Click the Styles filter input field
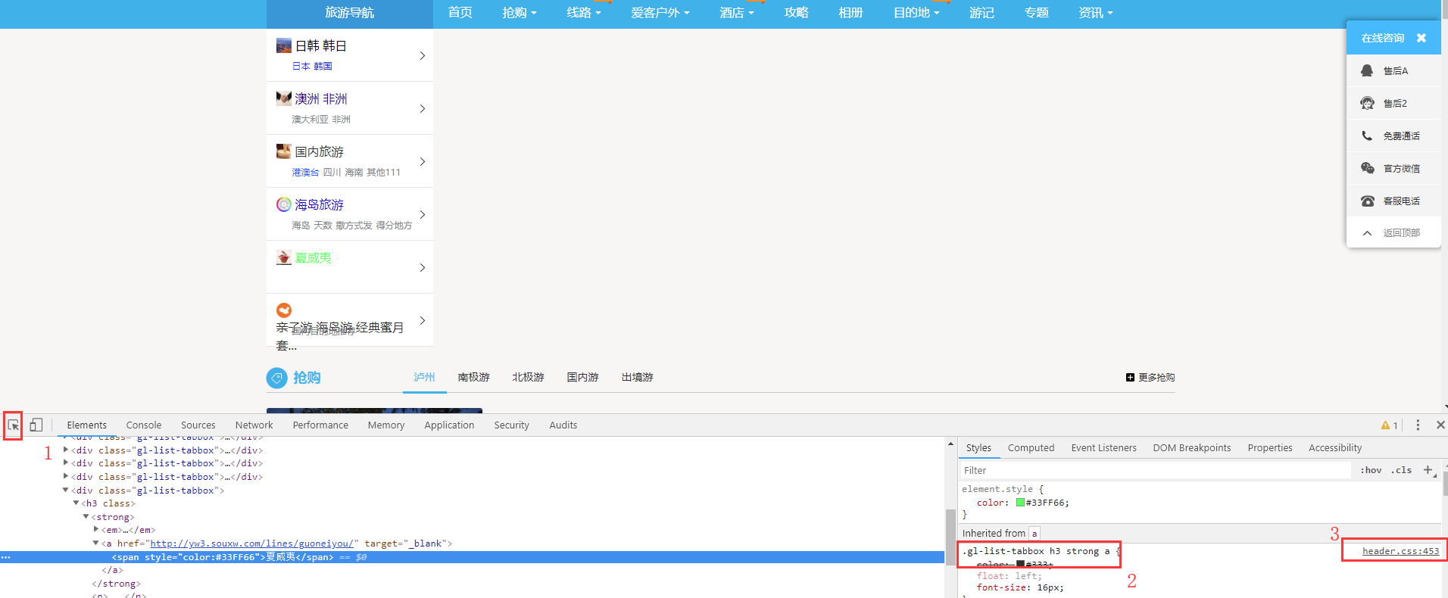 click(1155, 470)
